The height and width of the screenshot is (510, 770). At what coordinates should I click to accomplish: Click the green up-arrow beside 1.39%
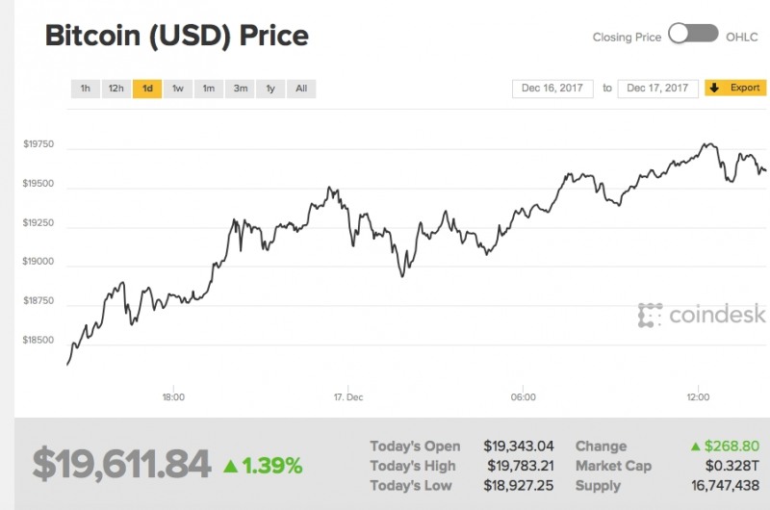230,466
